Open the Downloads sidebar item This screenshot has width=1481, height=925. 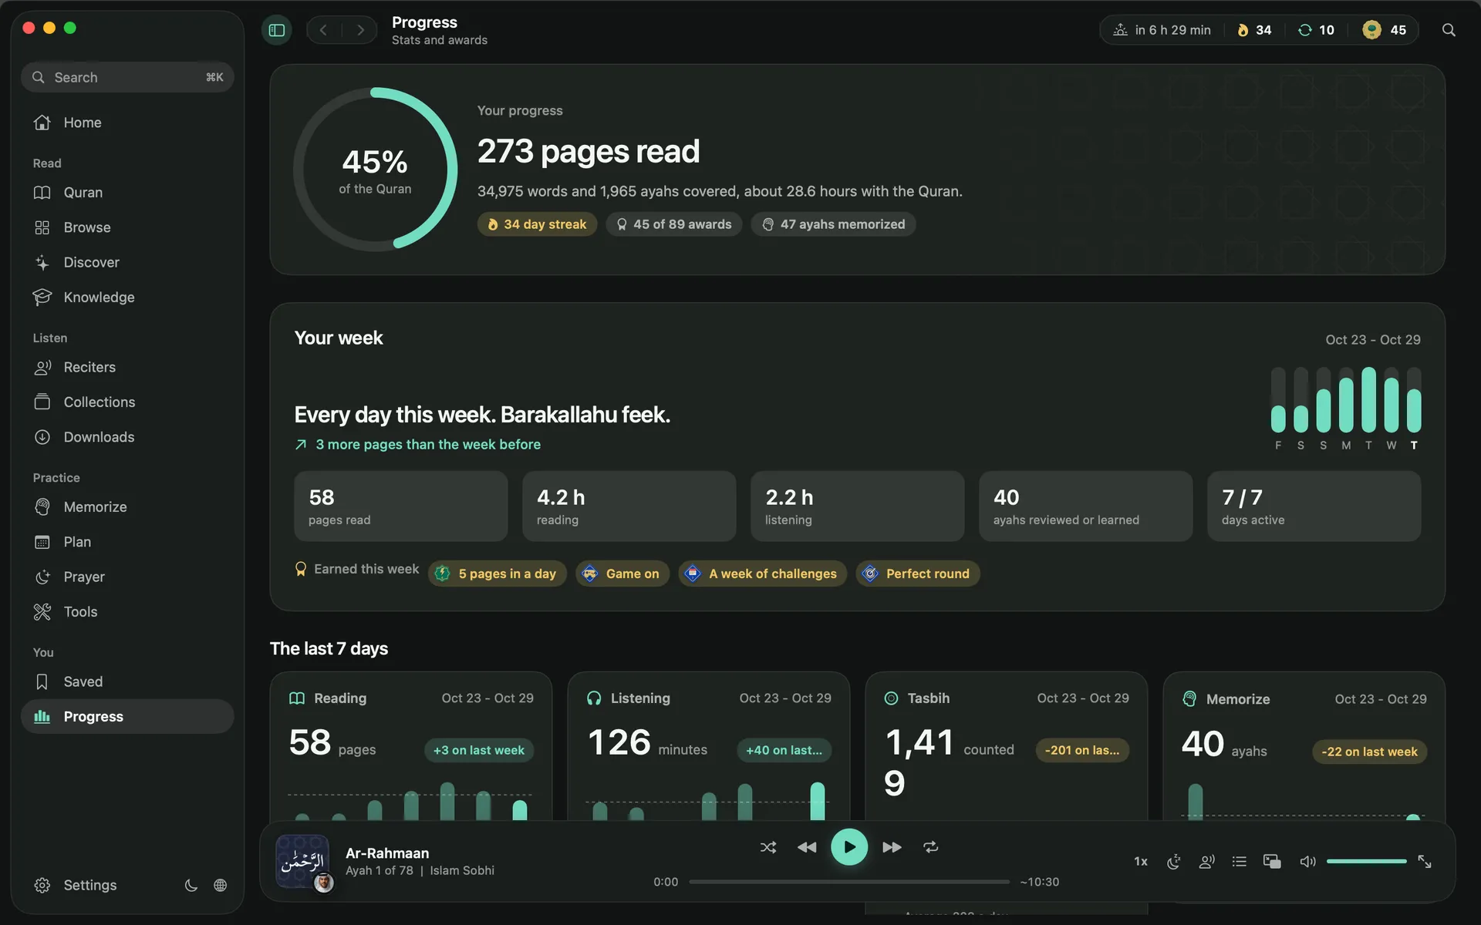[x=127, y=437]
